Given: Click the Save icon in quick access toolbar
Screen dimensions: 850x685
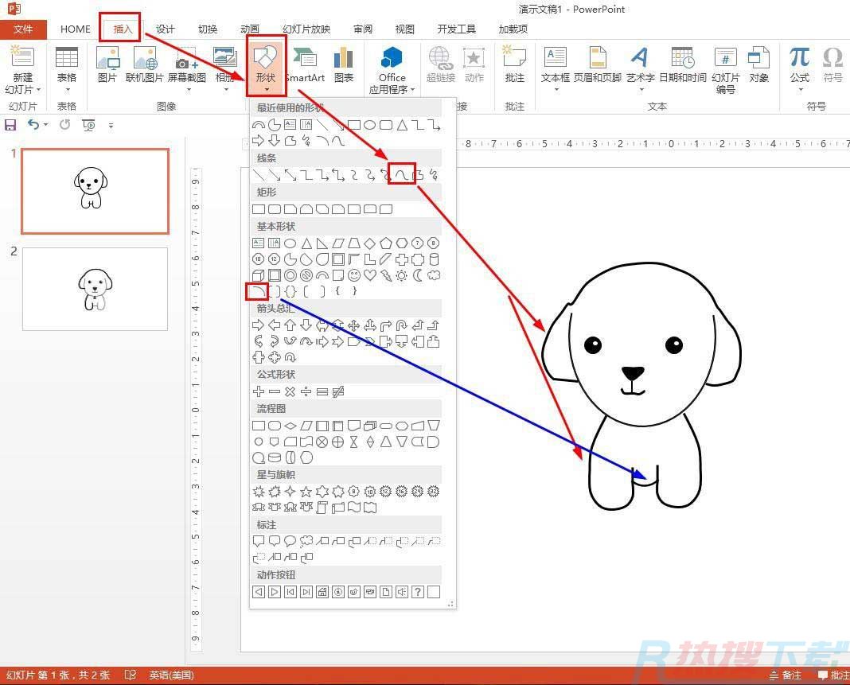Looking at the screenshot, I should pyautogui.click(x=10, y=125).
